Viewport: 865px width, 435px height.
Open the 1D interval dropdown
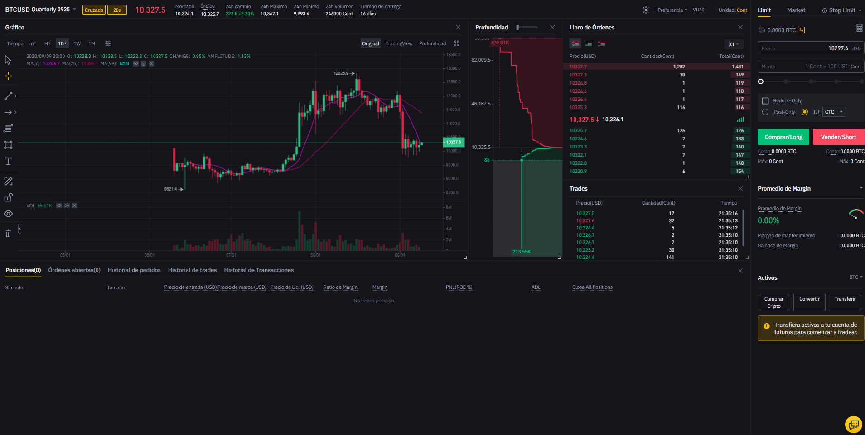pyautogui.click(x=62, y=43)
